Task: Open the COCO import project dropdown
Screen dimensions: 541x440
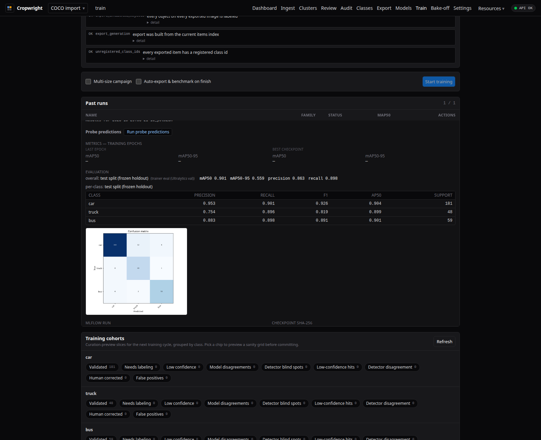Action: click(x=68, y=8)
